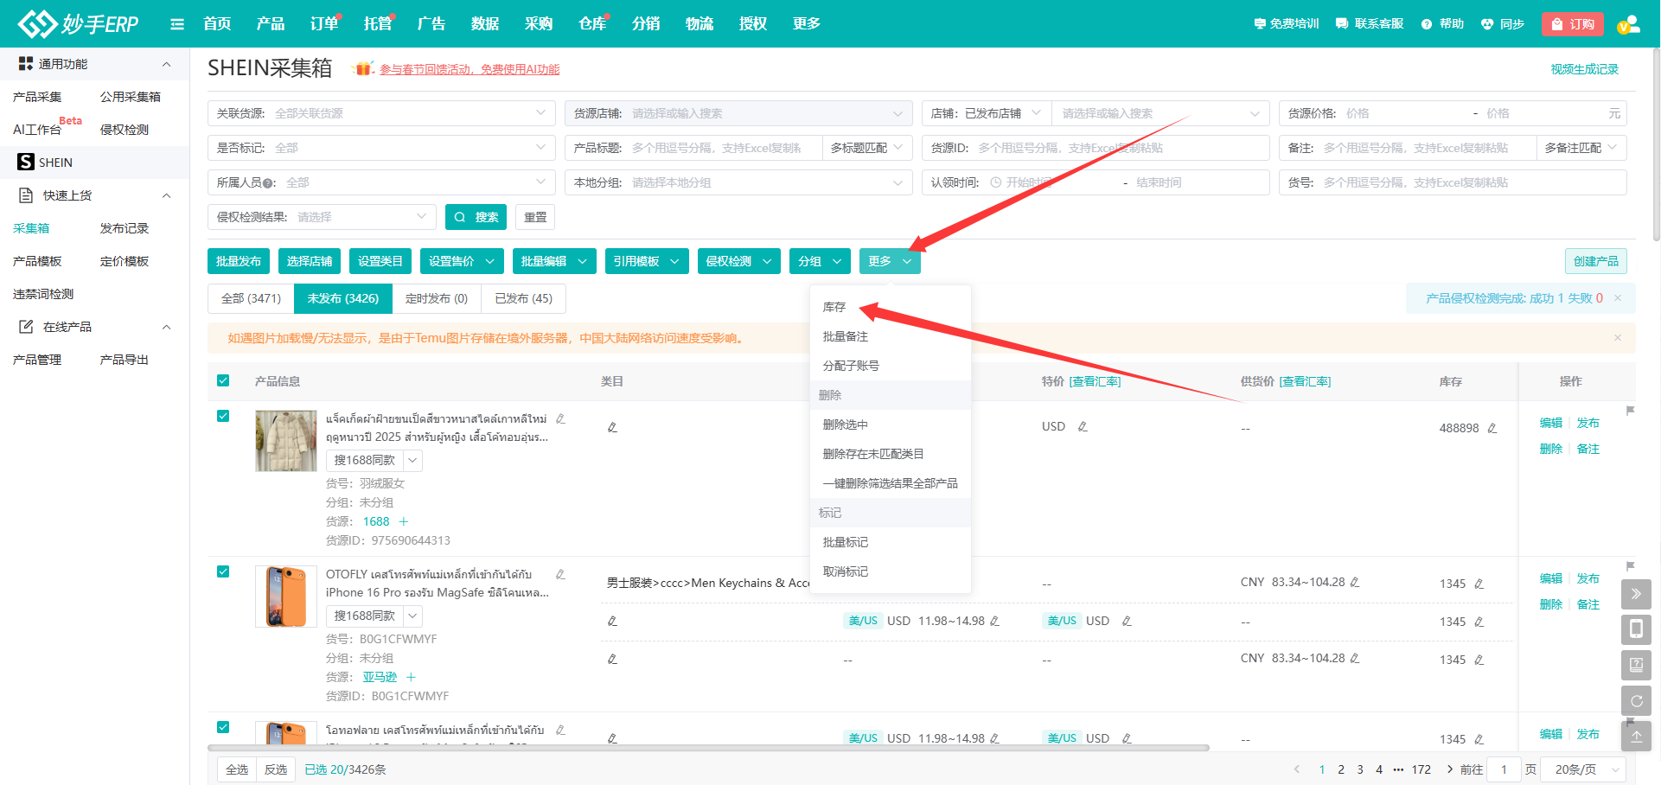The width and height of the screenshot is (1661, 785).
Task: Click the plus icon beside source 1688
Action: coord(403,521)
